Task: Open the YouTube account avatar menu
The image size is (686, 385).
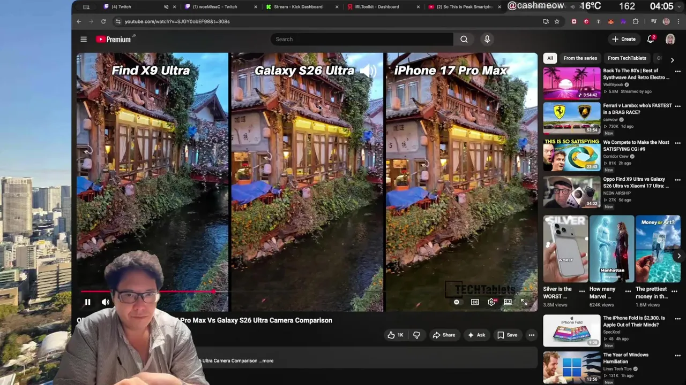Action: coord(670,39)
